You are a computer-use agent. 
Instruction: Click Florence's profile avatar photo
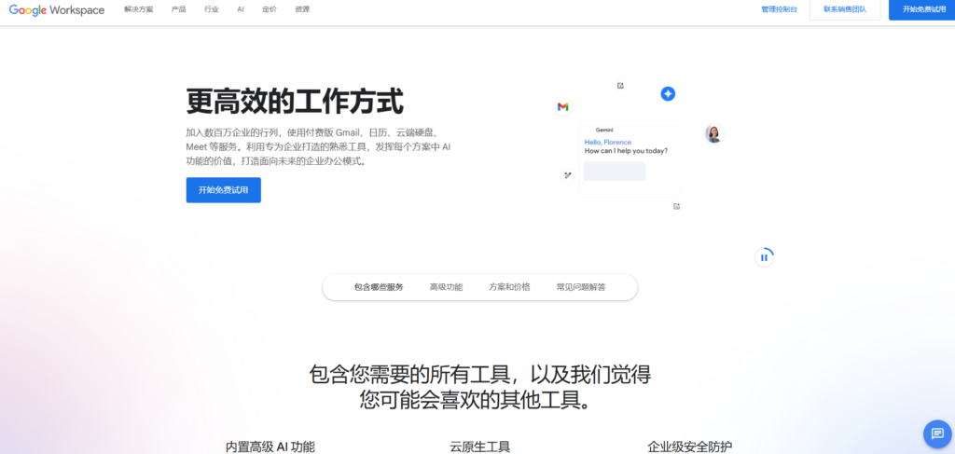click(714, 134)
